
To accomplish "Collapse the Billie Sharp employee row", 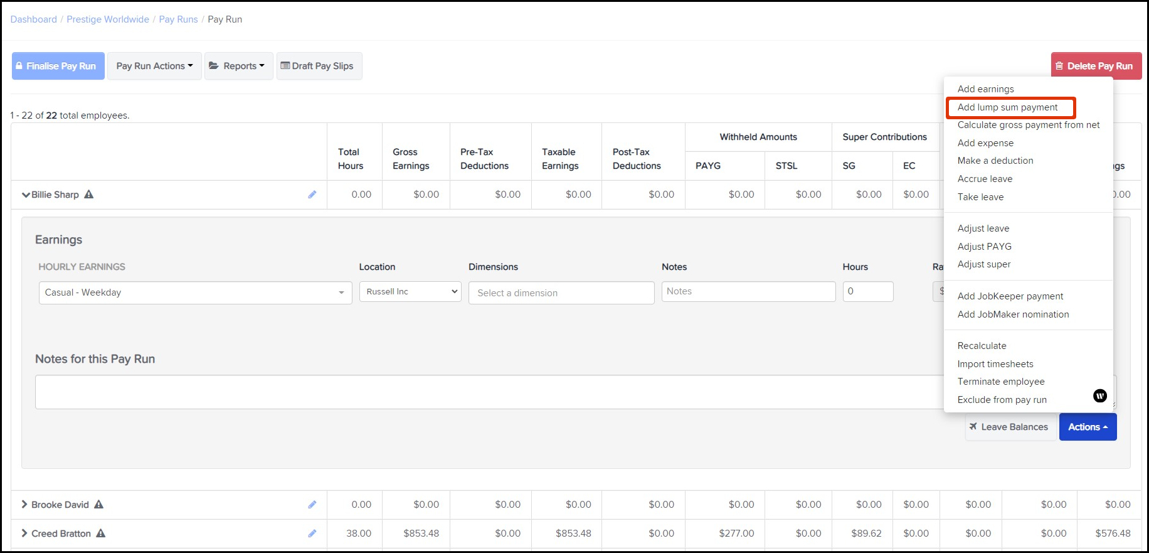I will coord(26,195).
